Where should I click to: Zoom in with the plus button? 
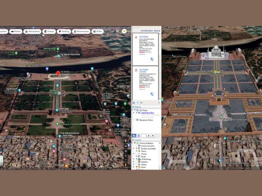[126, 156]
